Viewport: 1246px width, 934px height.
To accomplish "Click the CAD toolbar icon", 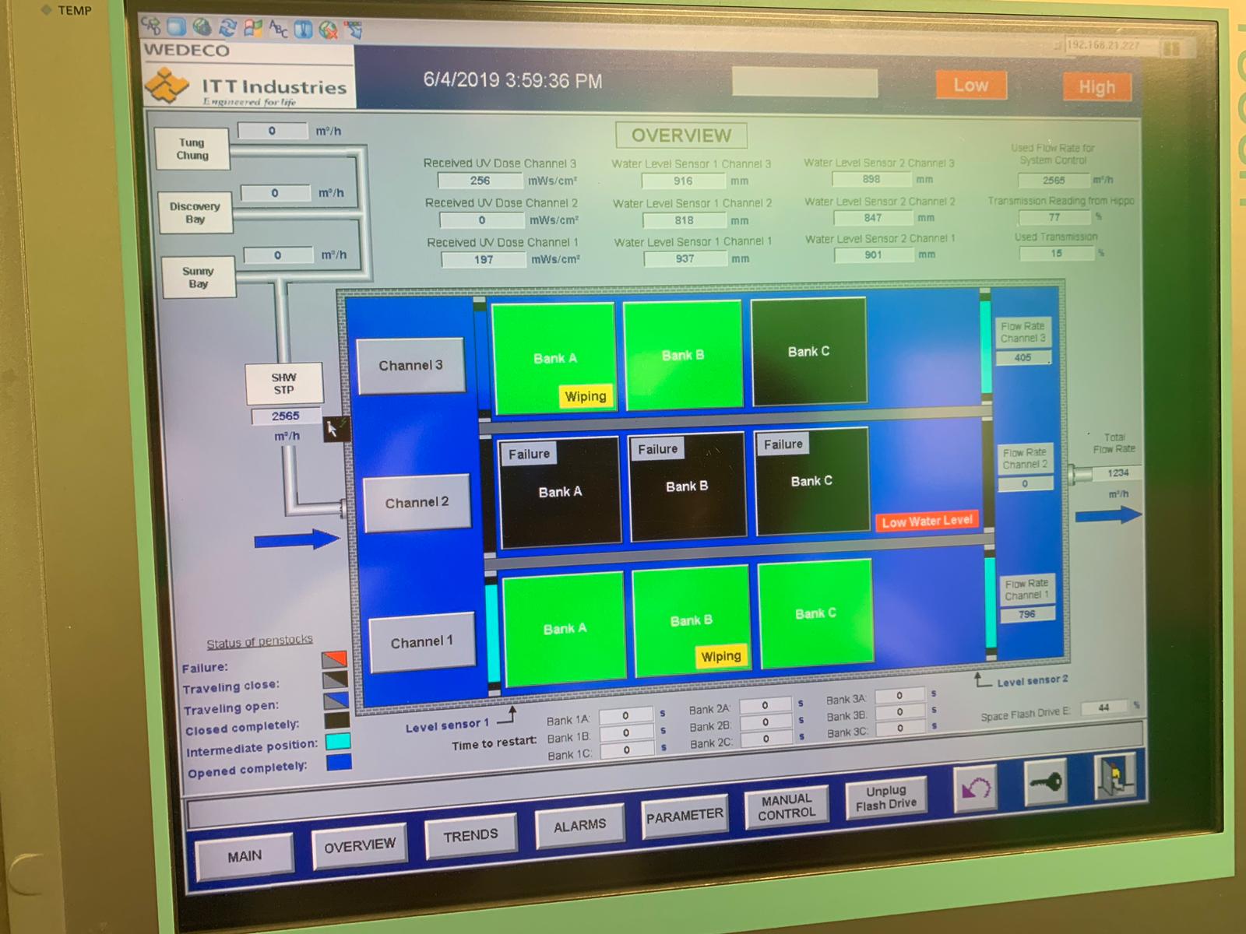I will [x=152, y=26].
